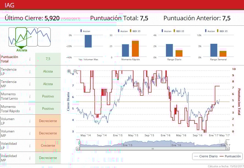Click the zoom out magnifier icon
Image resolution: width=244 pixels, height=168 pixels.
coord(76,71)
